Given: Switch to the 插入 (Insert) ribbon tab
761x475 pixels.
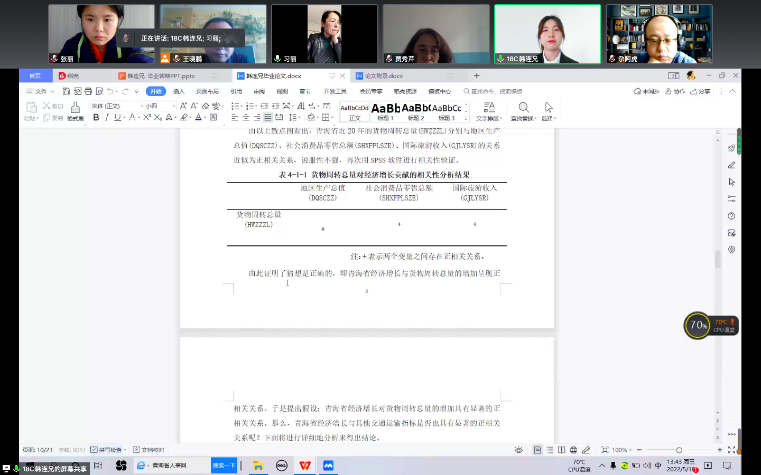Looking at the screenshot, I should click(179, 91).
